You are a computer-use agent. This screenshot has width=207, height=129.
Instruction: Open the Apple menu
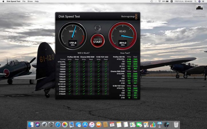tap(3, 1)
